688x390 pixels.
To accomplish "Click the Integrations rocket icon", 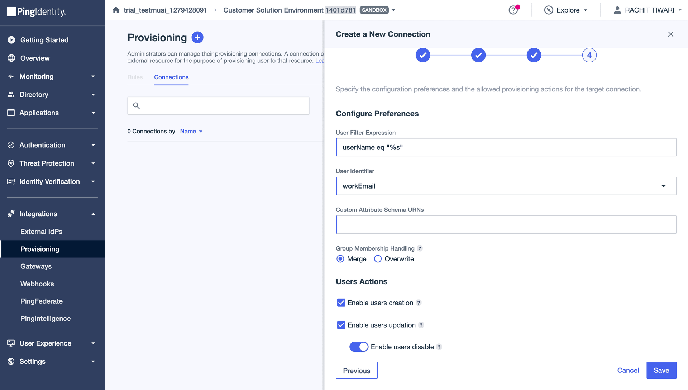I will click(x=11, y=214).
